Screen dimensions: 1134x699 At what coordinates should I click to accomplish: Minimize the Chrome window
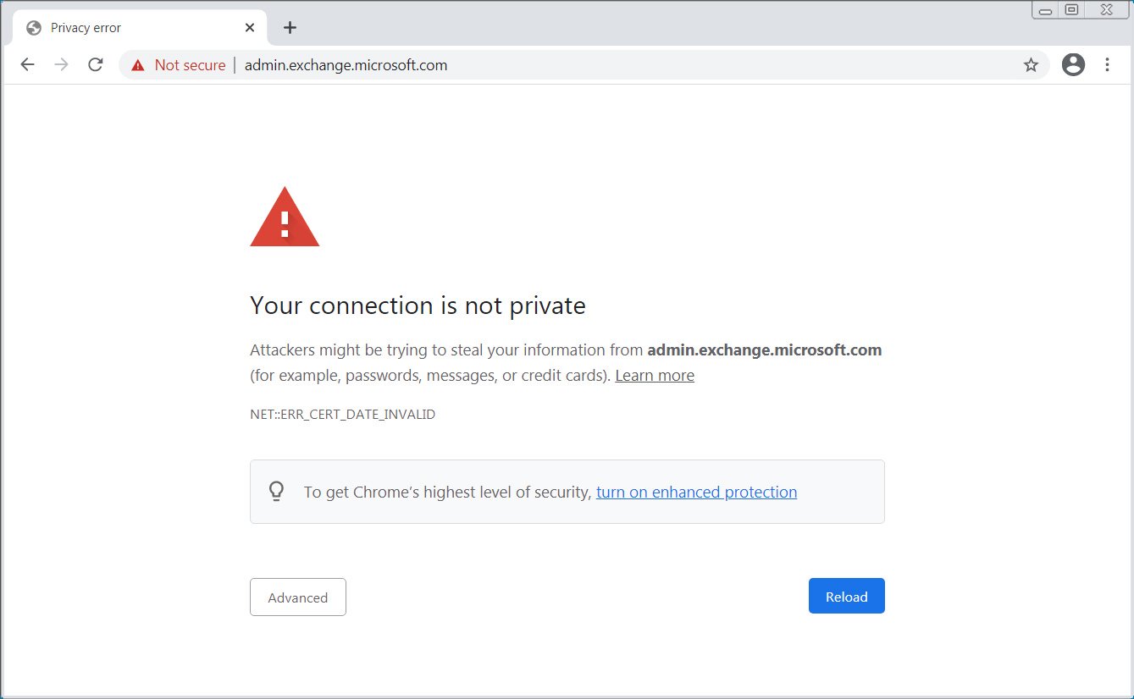[x=1046, y=10]
